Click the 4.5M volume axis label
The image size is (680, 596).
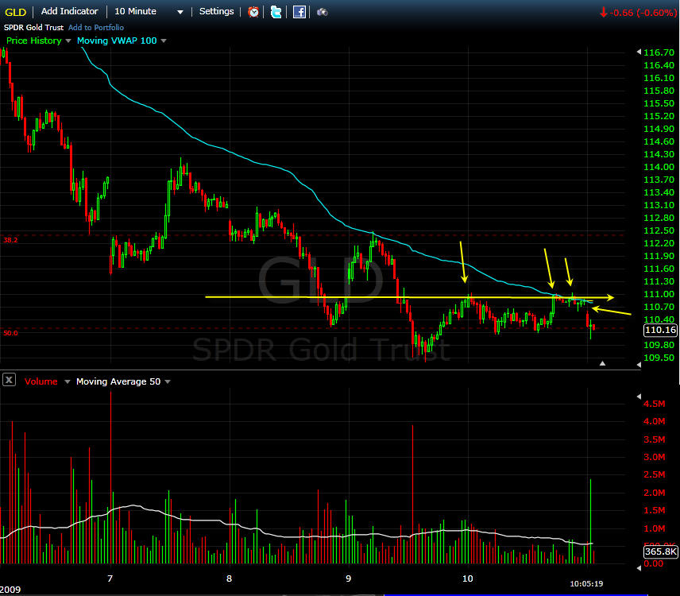(654, 404)
